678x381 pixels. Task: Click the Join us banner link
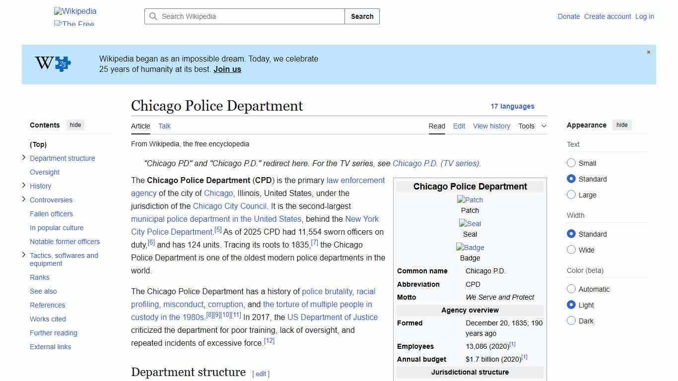[x=227, y=69]
